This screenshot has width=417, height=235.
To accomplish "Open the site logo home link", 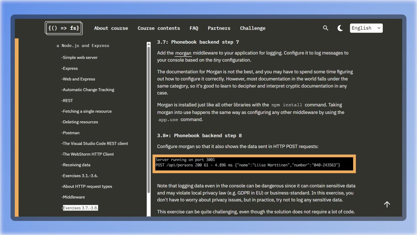I will 64,28.
